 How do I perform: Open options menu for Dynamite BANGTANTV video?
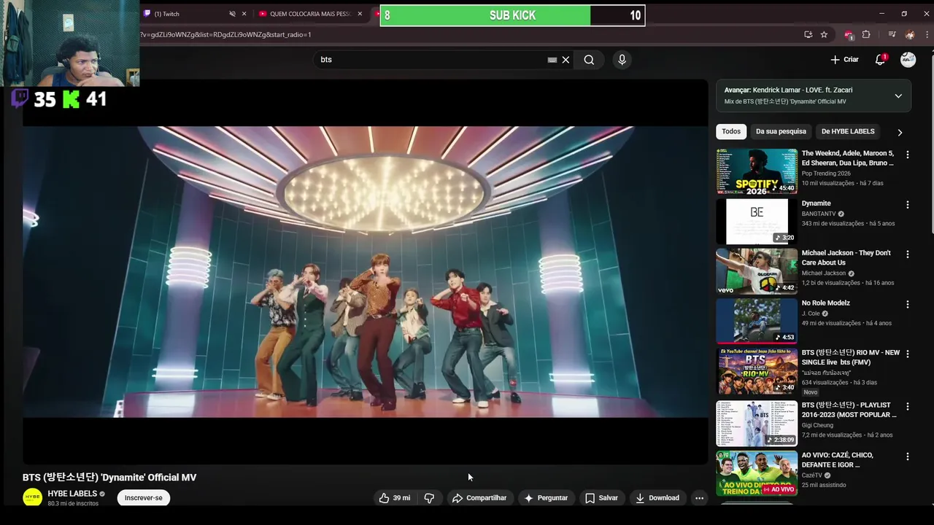tap(908, 205)
